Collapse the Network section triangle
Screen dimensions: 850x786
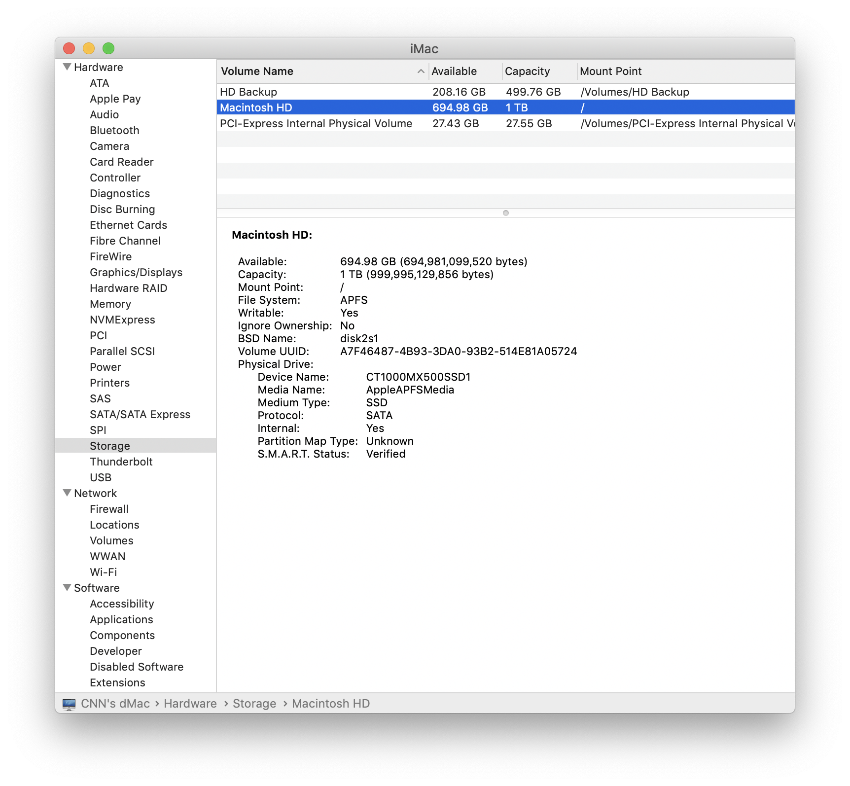point(68,493)
